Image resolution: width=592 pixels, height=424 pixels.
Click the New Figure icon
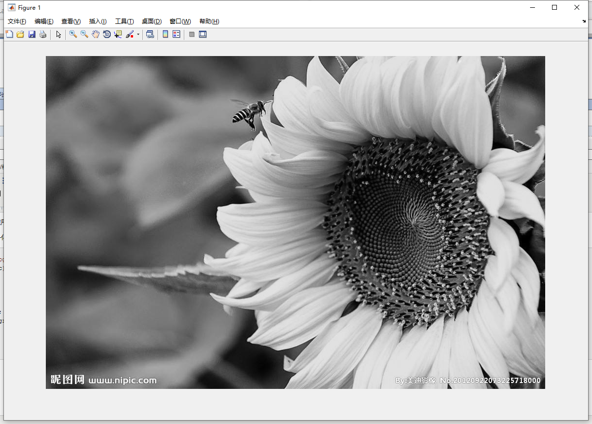tap(9, 34)
